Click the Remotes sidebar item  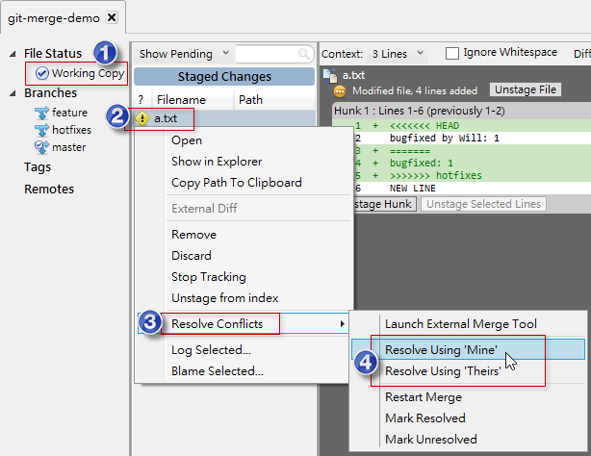(x=49, y=189)
